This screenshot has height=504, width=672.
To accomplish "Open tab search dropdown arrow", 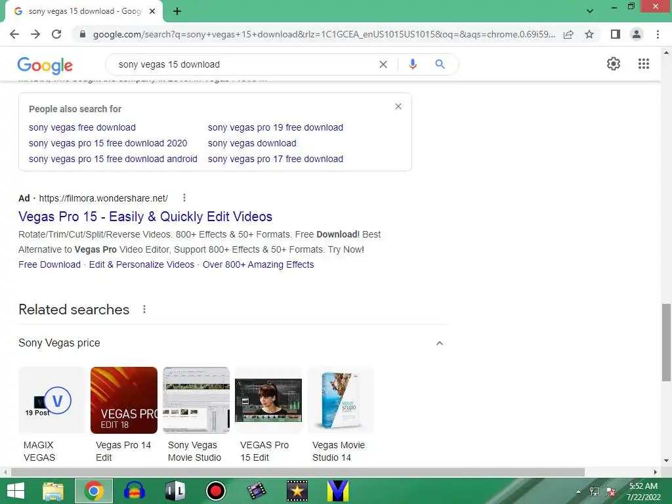I will [x=590, y=11].
